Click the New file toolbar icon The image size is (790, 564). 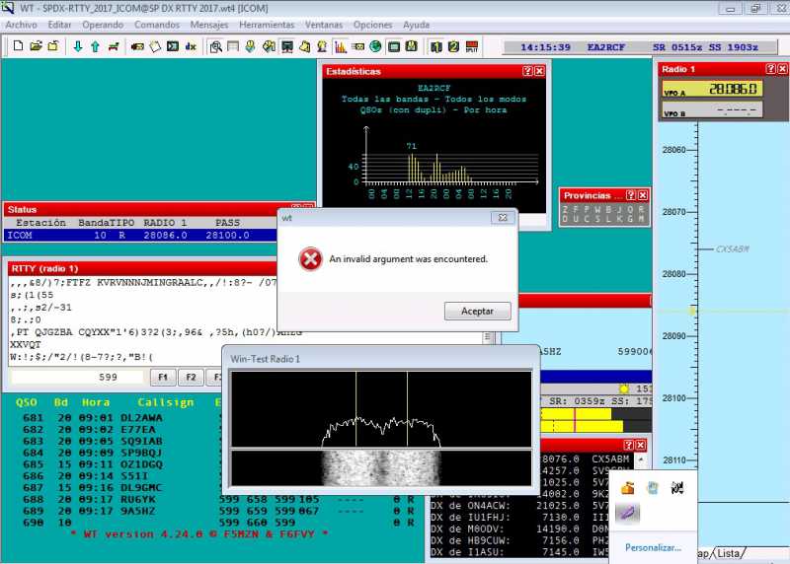click(18, 46)
